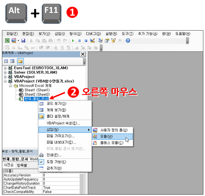205x196 pixels.
Task: Open Object Browser toolbar icon
Action: click(x=113, y=41)
